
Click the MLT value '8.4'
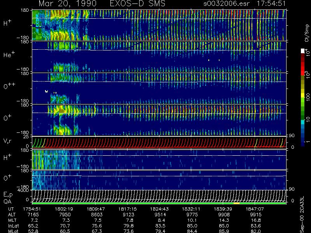161,220
